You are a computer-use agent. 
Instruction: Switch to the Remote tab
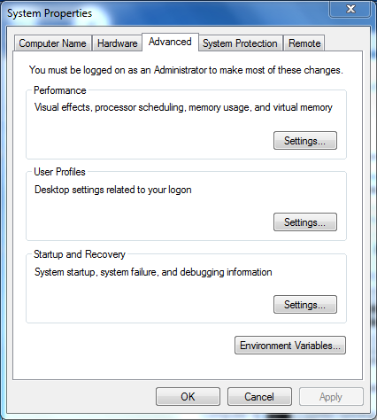[304, 43]
